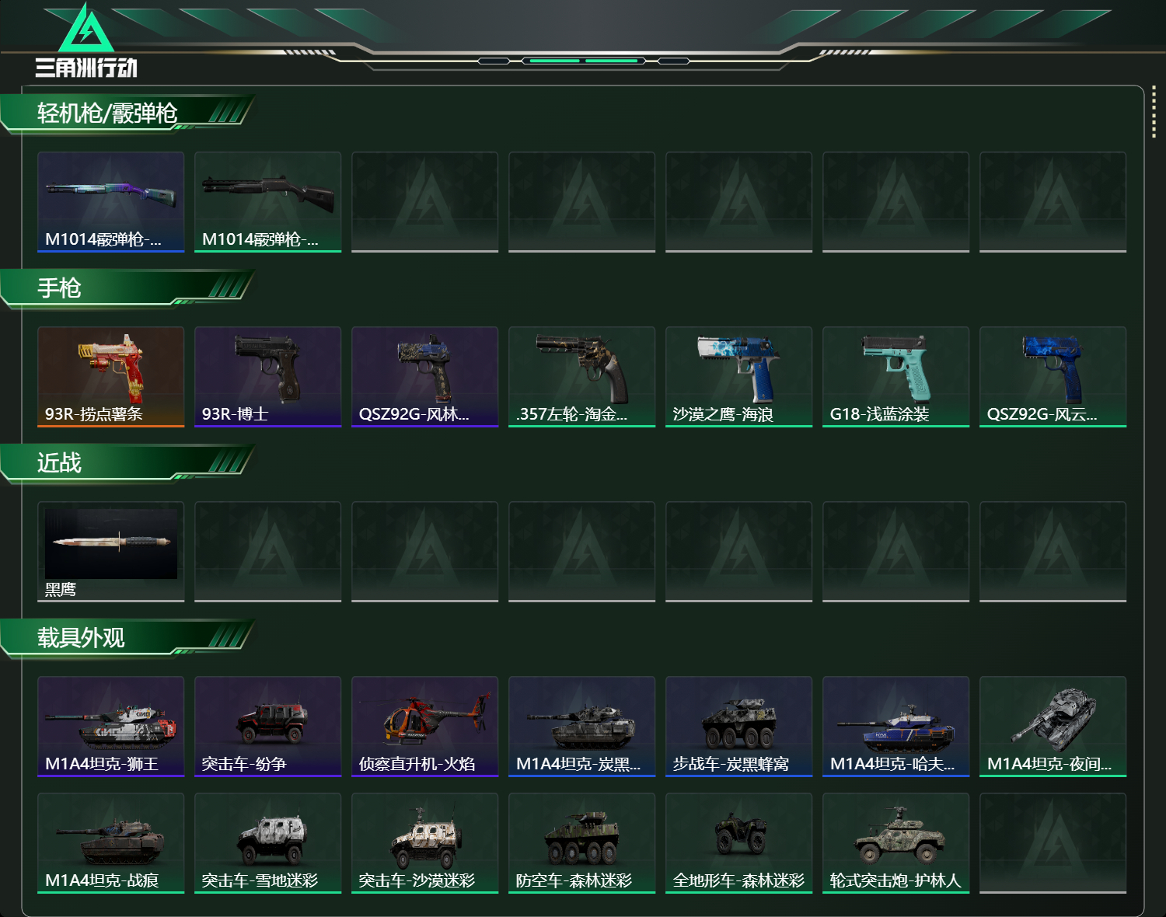Select the .357左轮-淘金 revolver skin
The width and height of the screenshot is (1166, 917).
pyautogui.click(x=582, y=377)
